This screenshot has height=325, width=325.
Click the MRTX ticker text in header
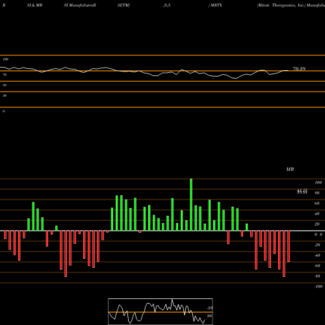tap(216, 5)
